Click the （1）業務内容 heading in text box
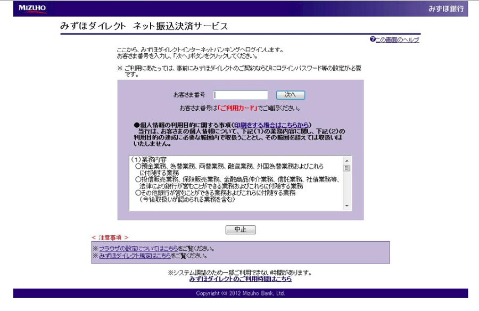The height and width of the screenshot is (311, 479). coord(148,160)
